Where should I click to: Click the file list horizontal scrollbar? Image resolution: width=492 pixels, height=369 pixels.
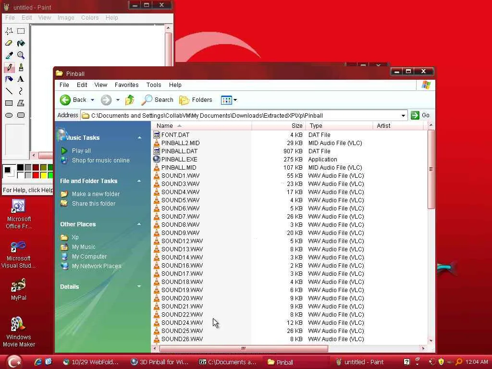pyautogui.click(x=244, y=348)
